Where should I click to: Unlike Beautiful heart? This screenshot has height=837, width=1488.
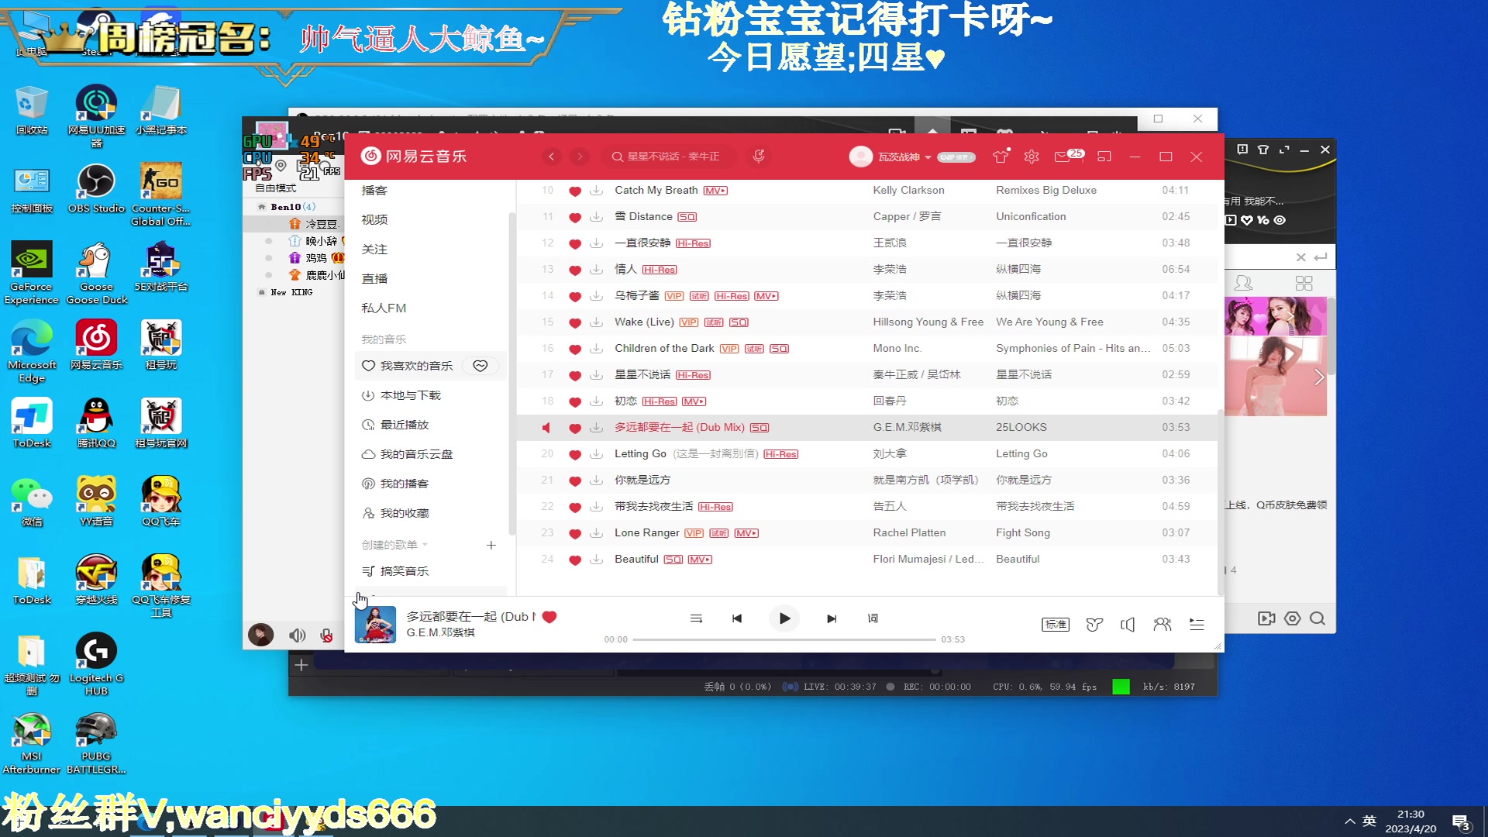pos(575,560)
